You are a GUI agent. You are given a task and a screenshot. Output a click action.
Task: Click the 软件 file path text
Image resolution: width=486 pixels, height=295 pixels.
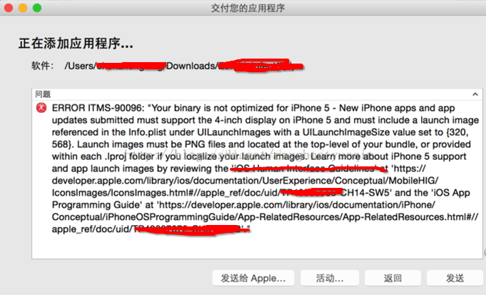tap(183, 66)
